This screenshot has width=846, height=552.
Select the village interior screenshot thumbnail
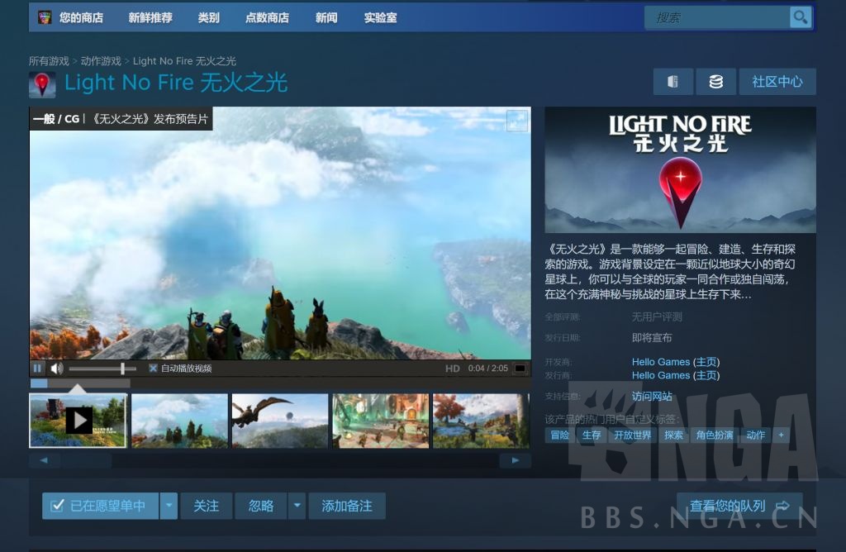click(381, 421)
